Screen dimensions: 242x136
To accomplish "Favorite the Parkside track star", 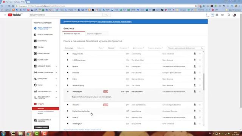I will click(x=200, y=73).
